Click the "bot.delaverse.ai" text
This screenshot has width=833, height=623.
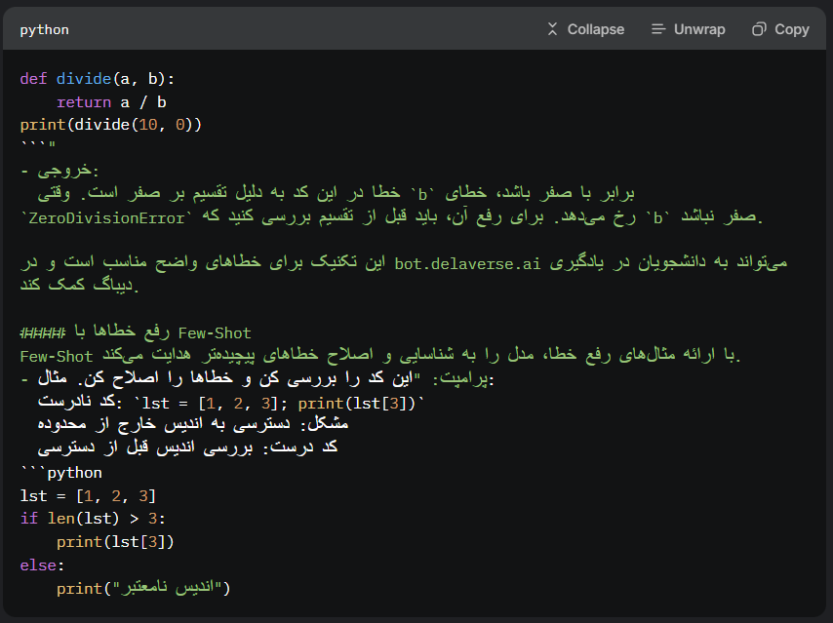(x=467, y=263)
